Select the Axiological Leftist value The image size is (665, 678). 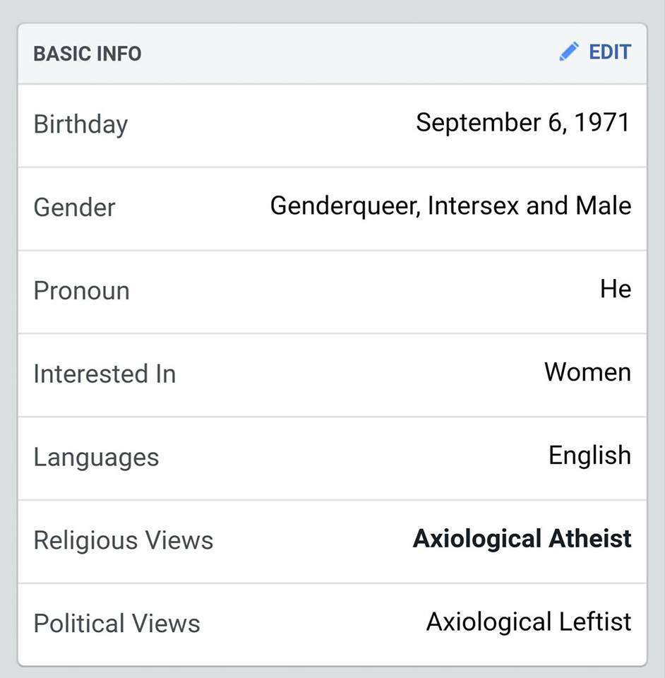(x=529, y=621)
